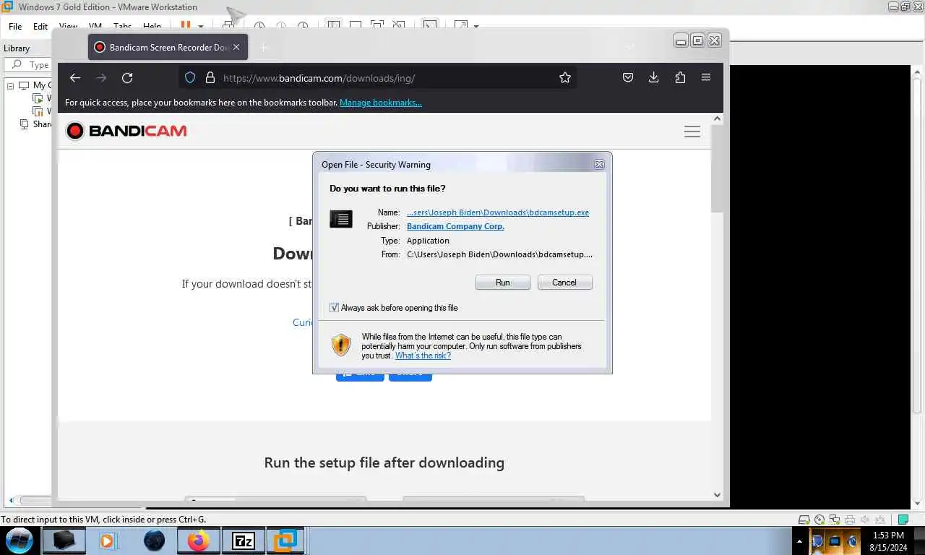This screenshot has height=555, width=925.
Task: Open the media player taskbar icon
Action: coord(107,540)
